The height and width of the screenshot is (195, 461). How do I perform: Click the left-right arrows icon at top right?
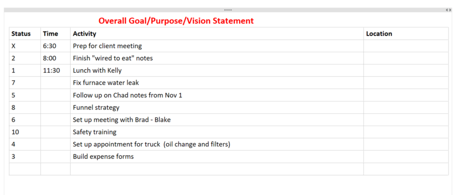point(448,10)
